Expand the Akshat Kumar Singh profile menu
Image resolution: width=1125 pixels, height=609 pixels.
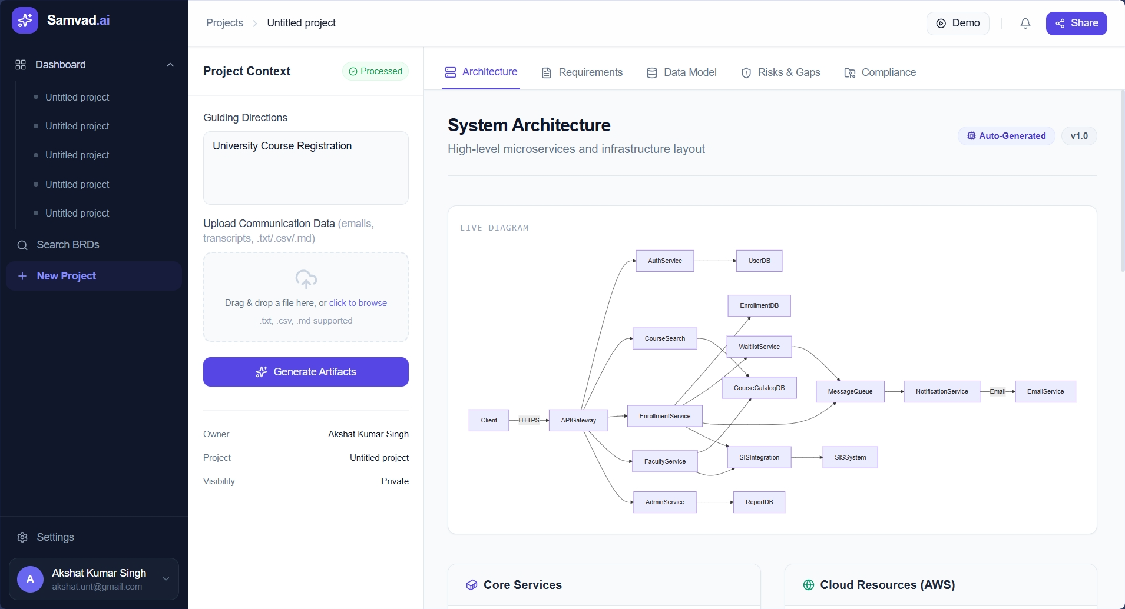click(x=166, y=579)
